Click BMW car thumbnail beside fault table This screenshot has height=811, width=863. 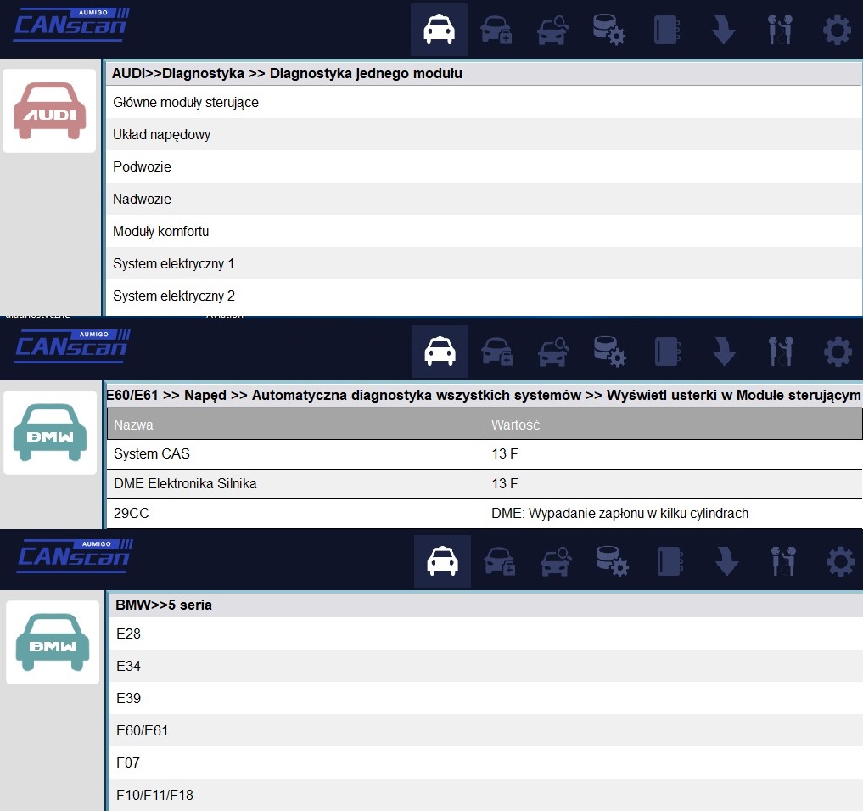(50, 432)
